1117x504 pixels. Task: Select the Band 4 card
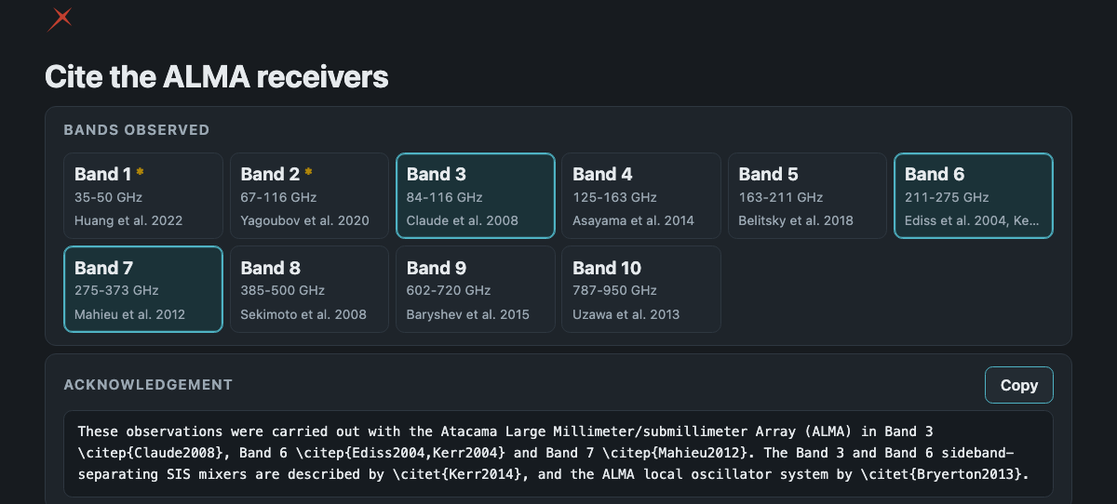641,196
